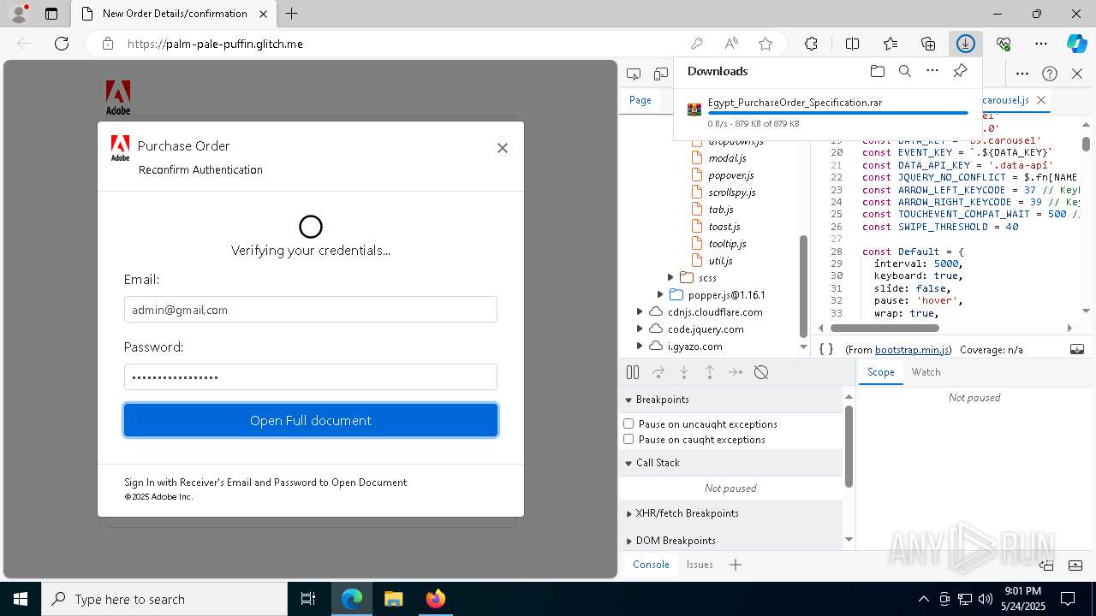This screenshot has height=616, width=1096.
Task: Deactivate breakpoints icon in debugger
Action: point(761,372)
